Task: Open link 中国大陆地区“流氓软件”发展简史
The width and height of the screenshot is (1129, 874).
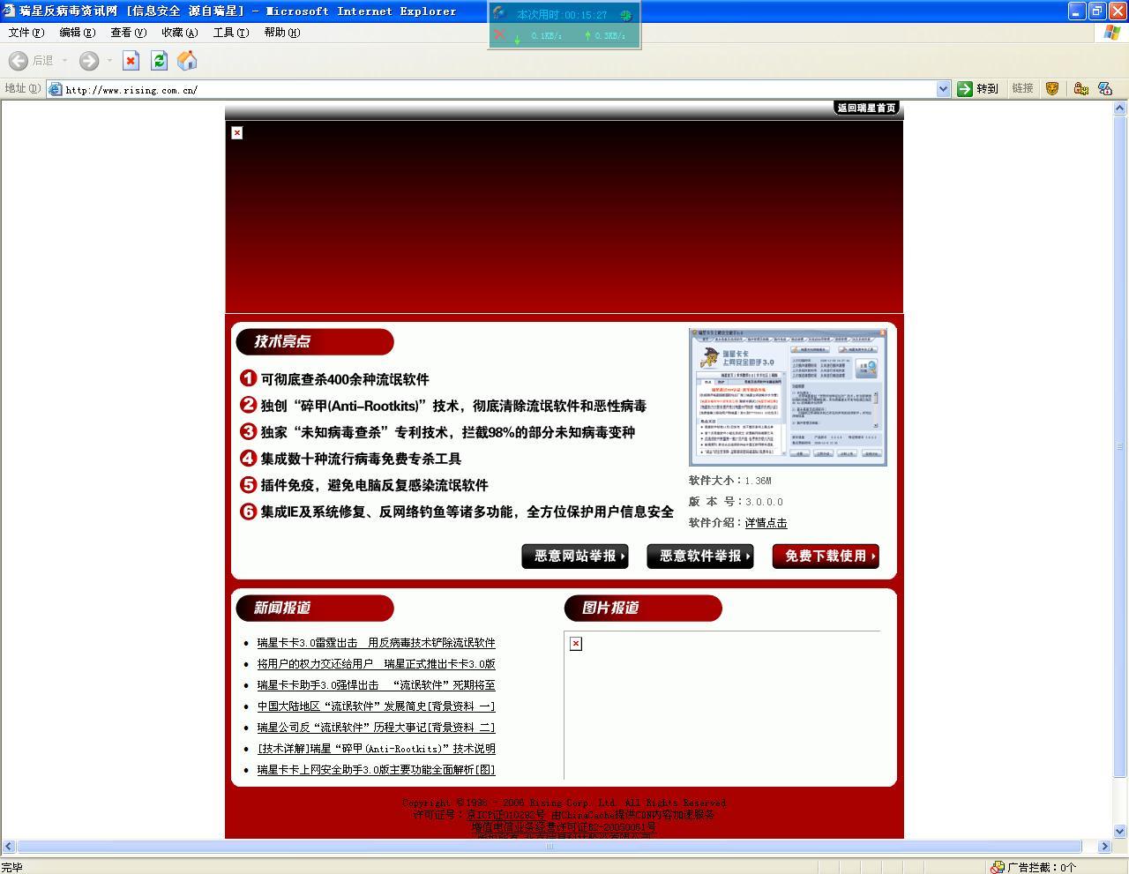Action: pos(376,706)
